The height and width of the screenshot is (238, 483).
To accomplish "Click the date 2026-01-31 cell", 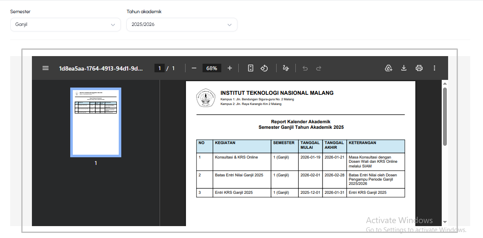I will pyautogui.click(x=334, y=193).
